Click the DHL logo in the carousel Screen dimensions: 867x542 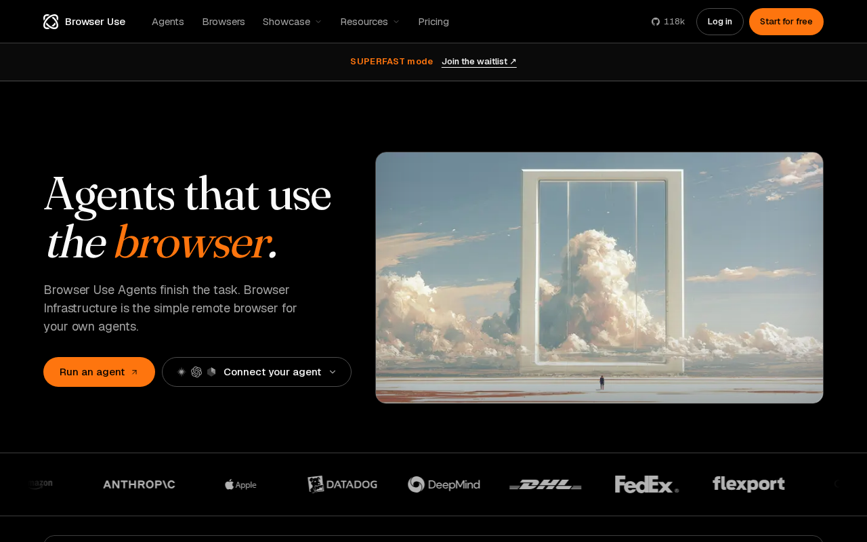click(545, 484)
